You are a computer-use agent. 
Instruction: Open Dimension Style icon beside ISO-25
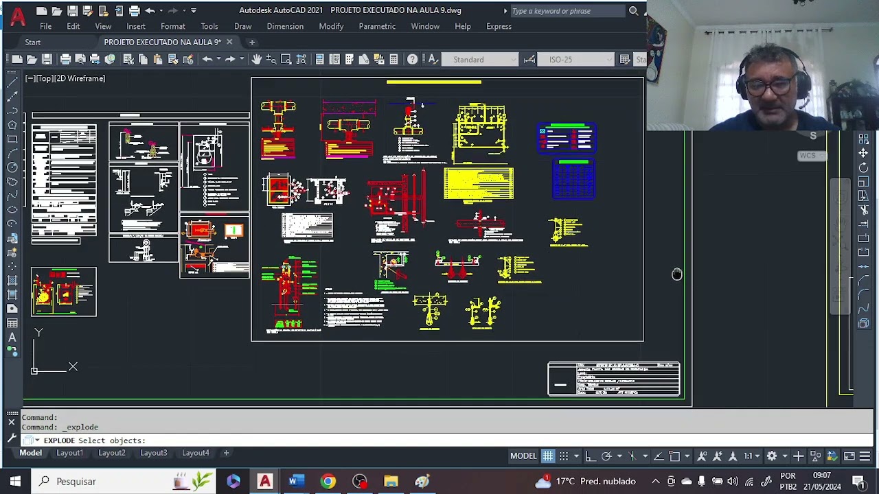point(529,60)
